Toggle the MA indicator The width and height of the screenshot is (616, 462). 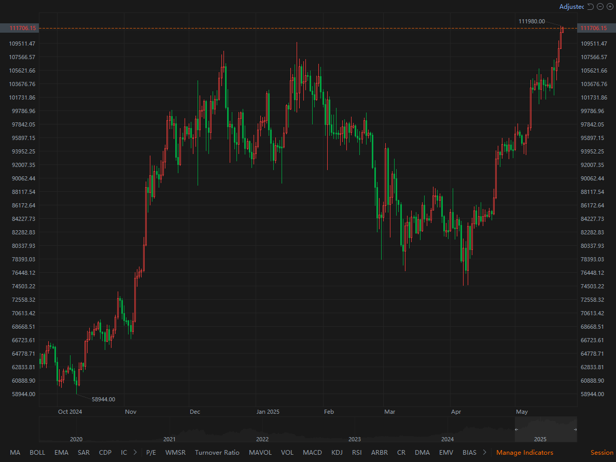click(x=15, y=453)
